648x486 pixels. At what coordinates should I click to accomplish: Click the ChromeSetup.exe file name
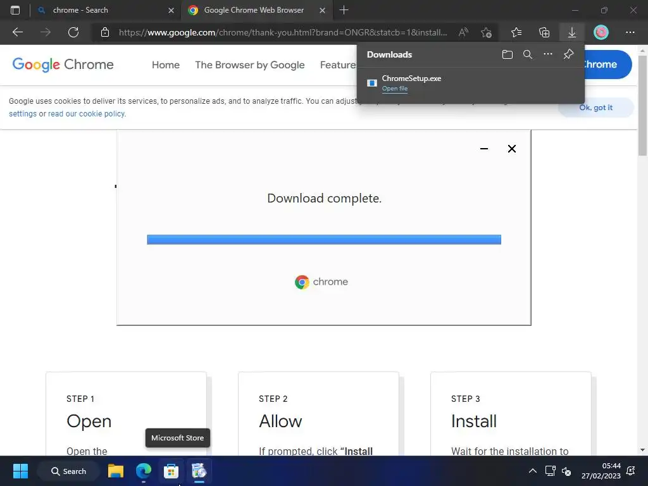pyautogui.click(x=411, y=78)
